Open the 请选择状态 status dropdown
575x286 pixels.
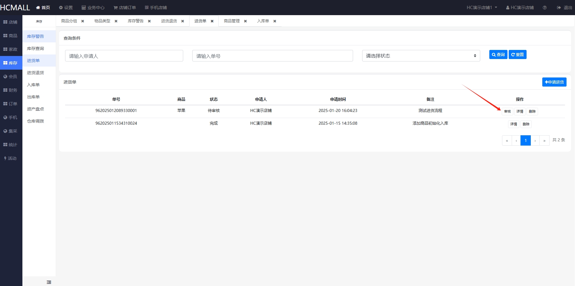tap(421, 56)
